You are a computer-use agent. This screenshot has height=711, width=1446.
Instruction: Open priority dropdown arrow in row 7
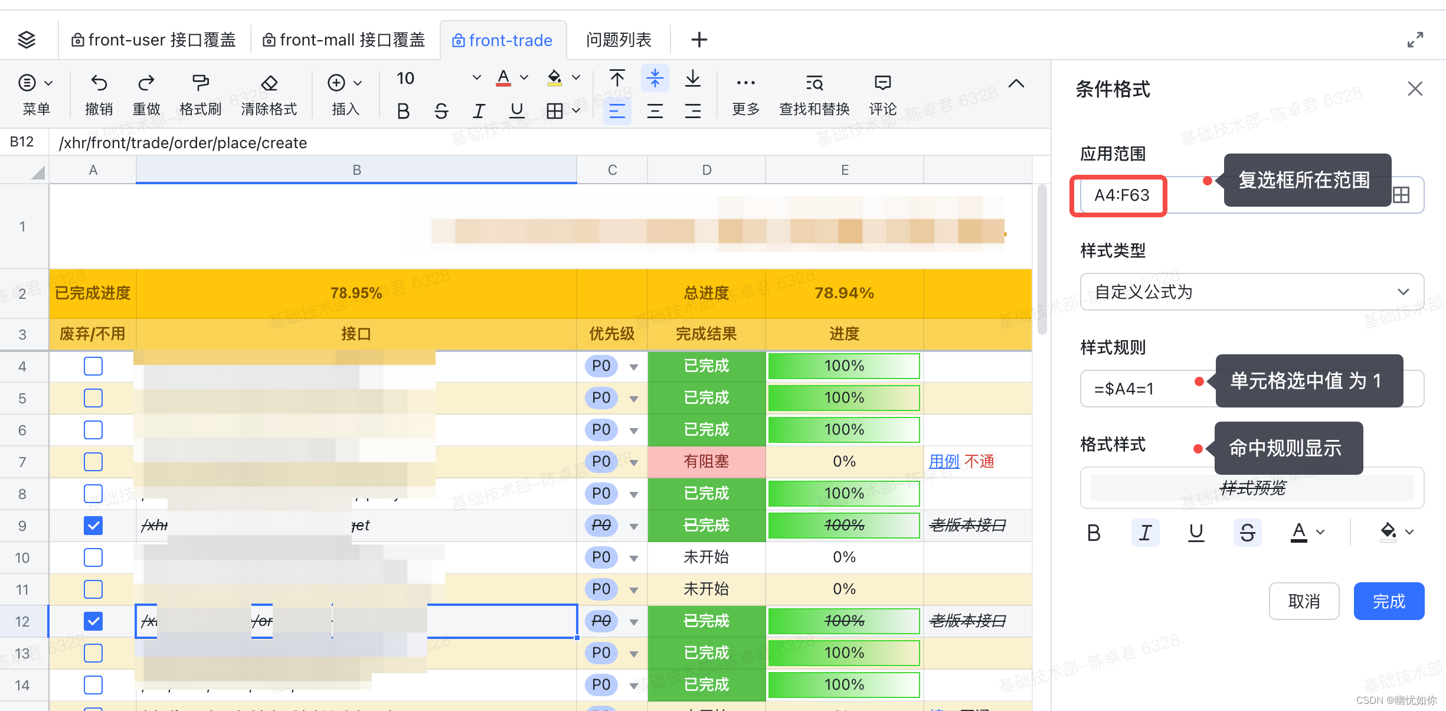633,463
